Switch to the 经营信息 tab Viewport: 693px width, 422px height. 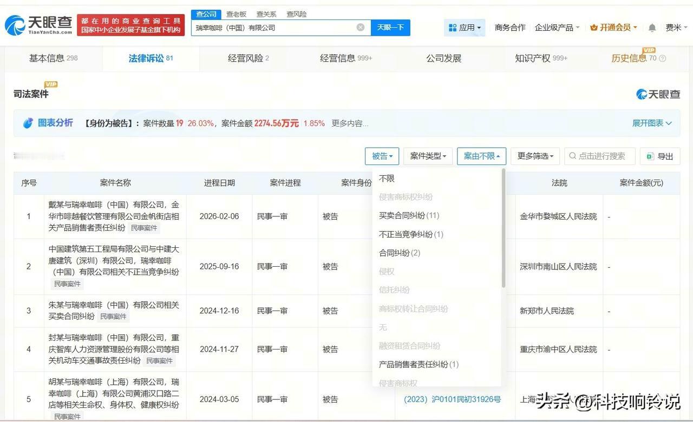coord(346,58)
